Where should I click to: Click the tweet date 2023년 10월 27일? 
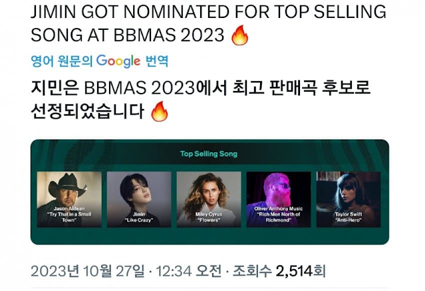(88, 270)
